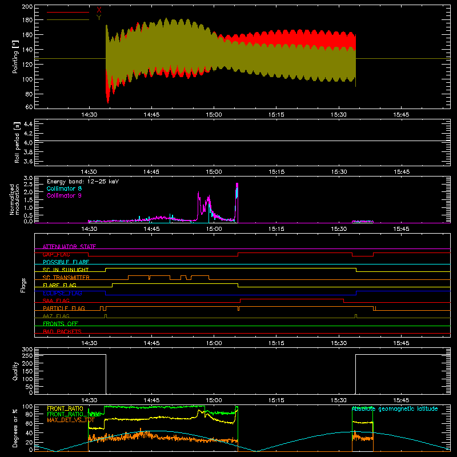The image size is (457, 457).
Task: Click the 'Flags' vertical axis title
Action: (23, 285)
